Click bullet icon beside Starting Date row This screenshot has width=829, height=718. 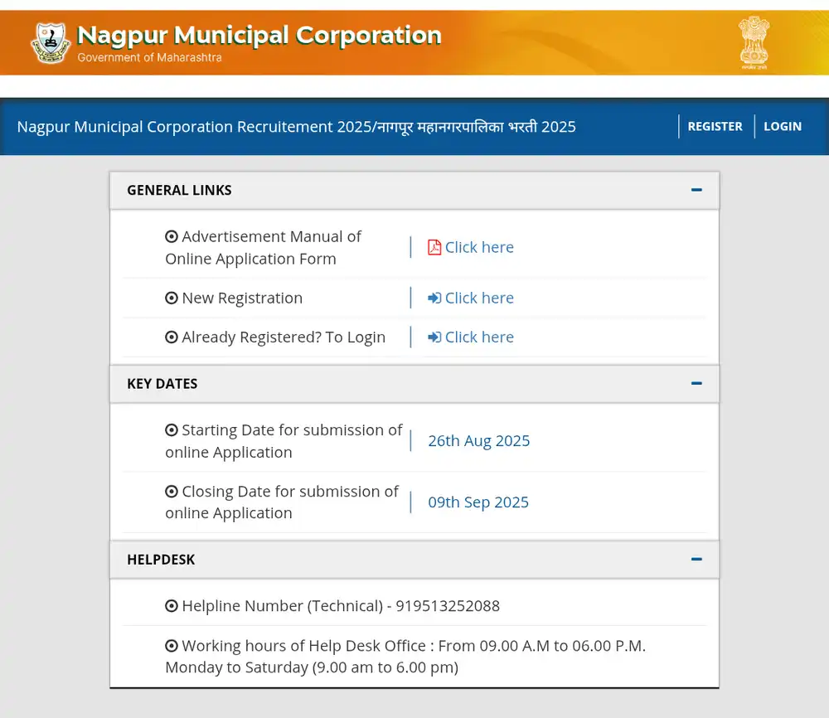pos(172,429)
